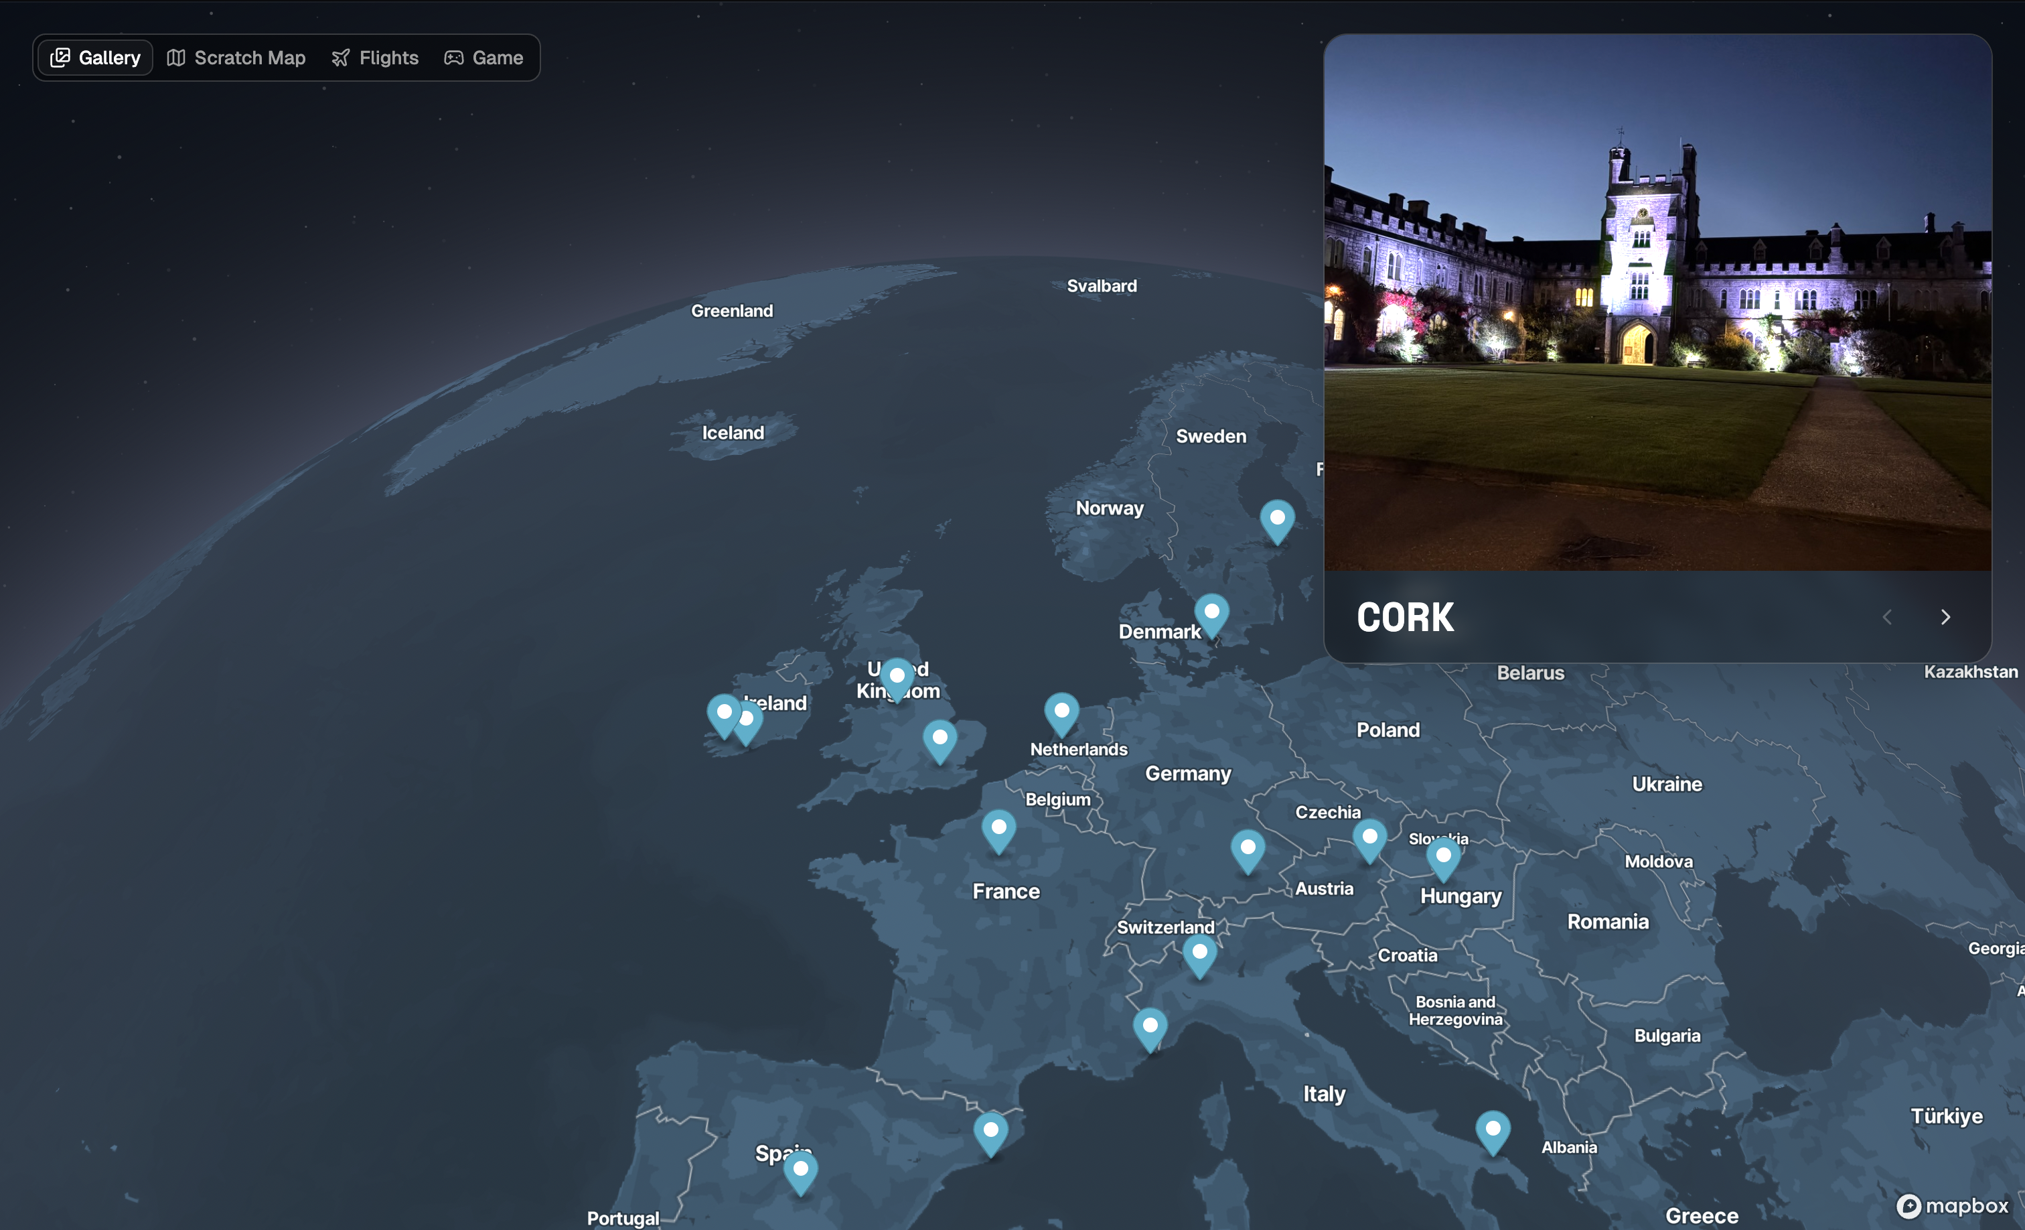The width and height of the screenshot is (2025, 1230).
Task: Click the Scratch Map book icon
Action: point(176,58)
